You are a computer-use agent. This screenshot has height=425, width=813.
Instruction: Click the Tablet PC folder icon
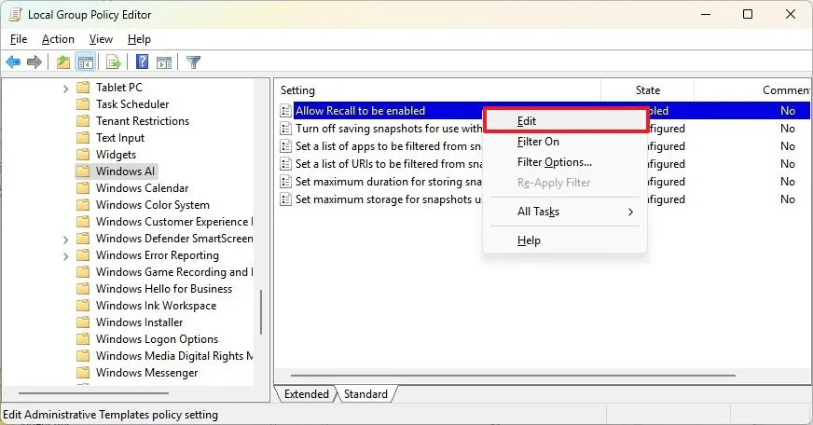click(83, 88)
